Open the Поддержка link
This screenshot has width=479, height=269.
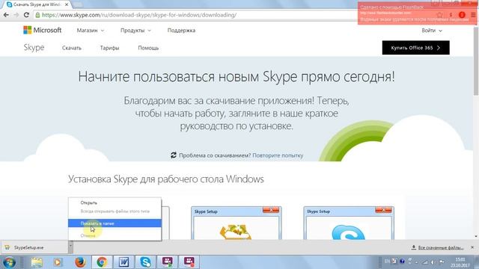[181, 31]
